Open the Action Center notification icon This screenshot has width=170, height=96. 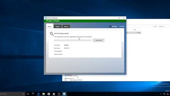[164, 94]
